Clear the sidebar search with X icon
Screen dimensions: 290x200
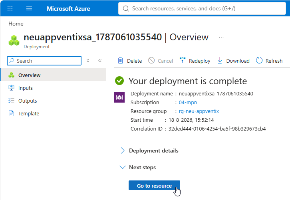tap(88, 61)
